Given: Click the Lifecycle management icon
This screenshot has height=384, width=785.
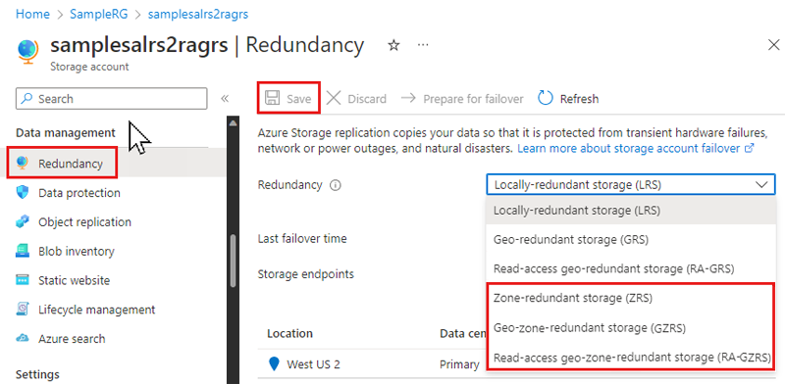Looking at the screenshot, I should [x=23, y=310].
